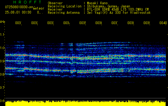This screenshot has height=106, width=168.
Task: Click the 'meteor' label
Action: (x=39, y=8)
